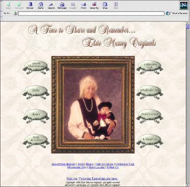The height and width of the screenshot is (187, 190).
Task: Click the vertical scrollbar down arrow
Action: pyautogui.click(x=187, y=185)
